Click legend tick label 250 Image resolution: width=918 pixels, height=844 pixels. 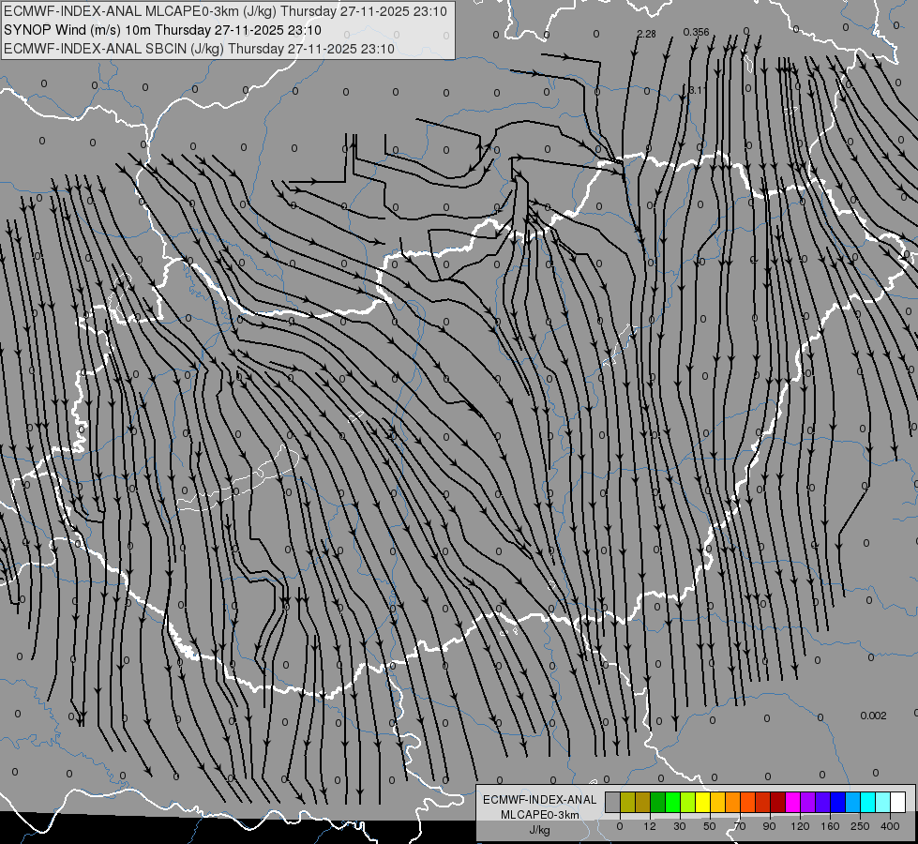(860, 826)
